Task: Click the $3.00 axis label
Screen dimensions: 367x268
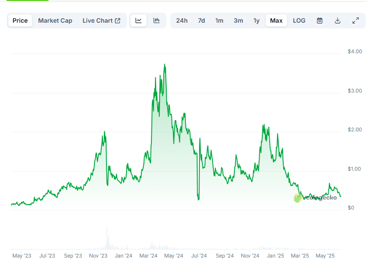Action: point(355,91)
